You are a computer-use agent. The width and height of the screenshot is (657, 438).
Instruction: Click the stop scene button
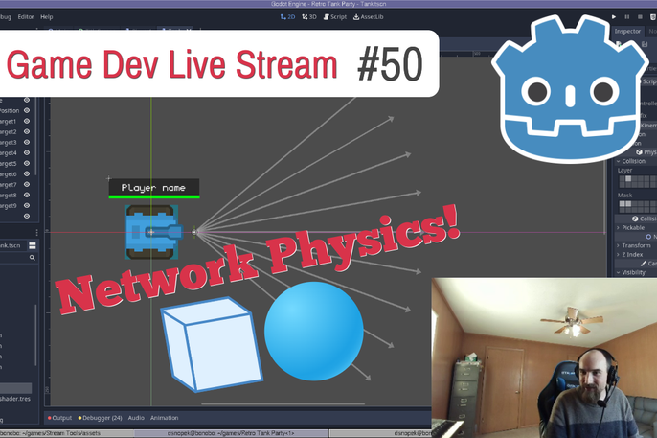640,17
